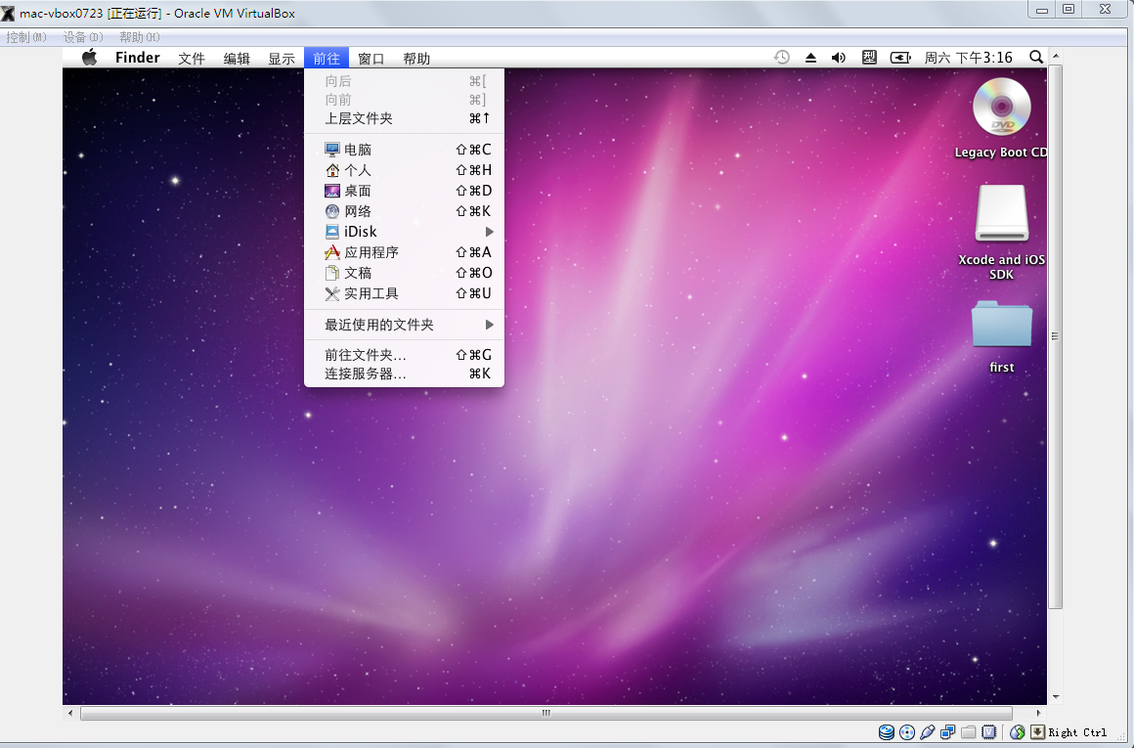Open the 编辑 menu
1134x748 pixels.
tap(237, 59)
